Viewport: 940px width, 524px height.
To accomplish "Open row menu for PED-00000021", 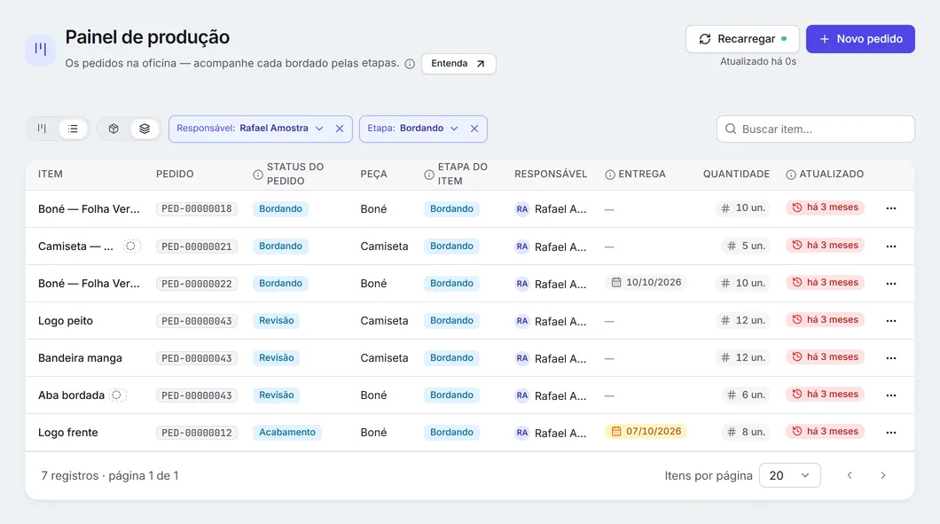I will click(x=891, y=246).
